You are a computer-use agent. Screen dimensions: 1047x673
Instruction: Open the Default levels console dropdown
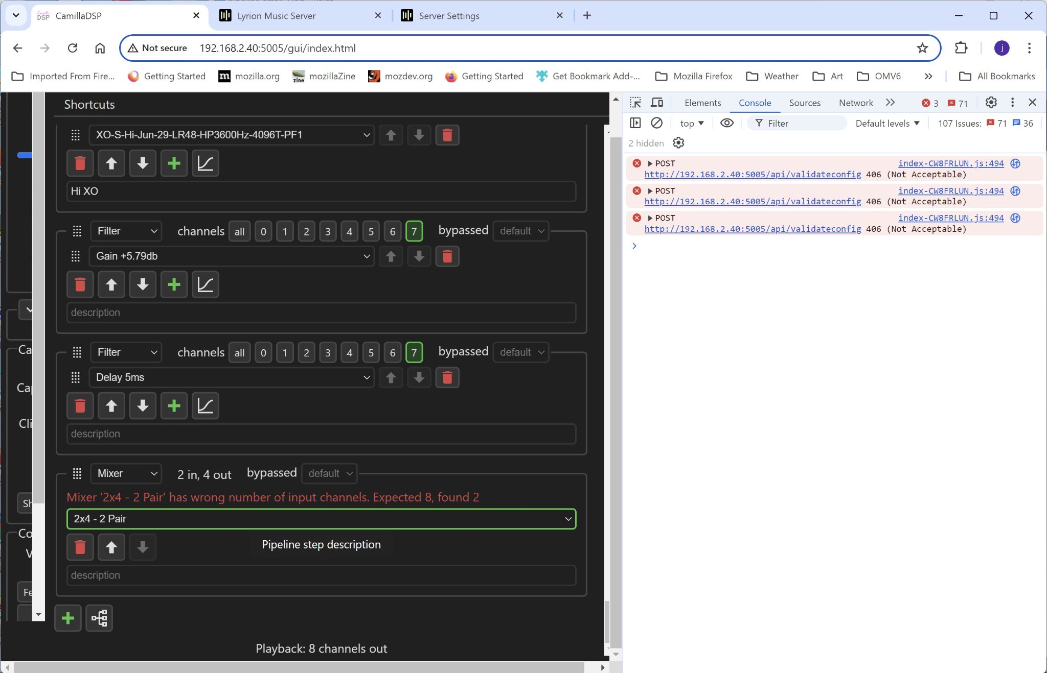(887, 123)
